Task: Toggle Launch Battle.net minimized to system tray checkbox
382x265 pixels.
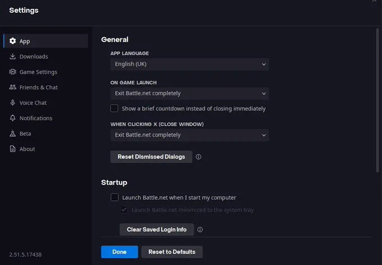Action: point(124,210)
